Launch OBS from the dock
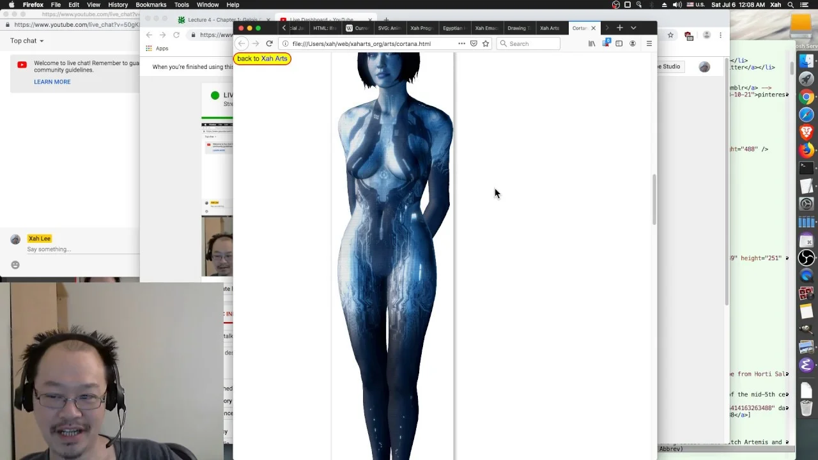Viewport: 818px width, 460px height. (x=806, y=257)
